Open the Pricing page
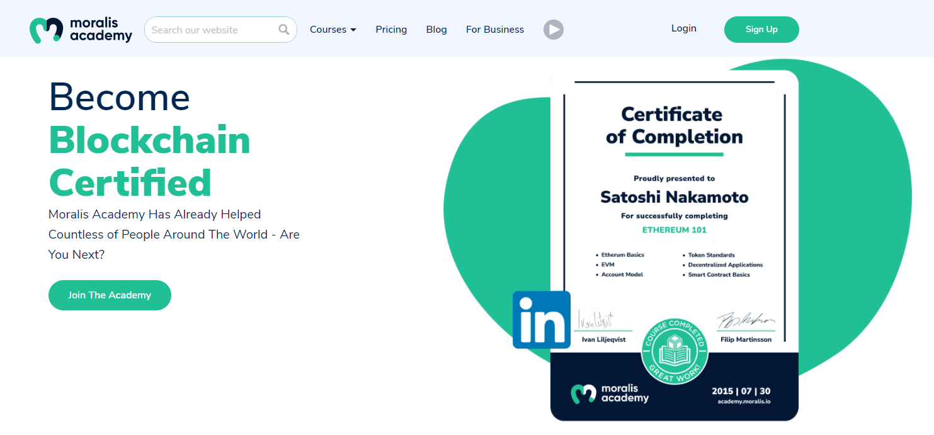 pyautogui.click(x=391, y=30)
